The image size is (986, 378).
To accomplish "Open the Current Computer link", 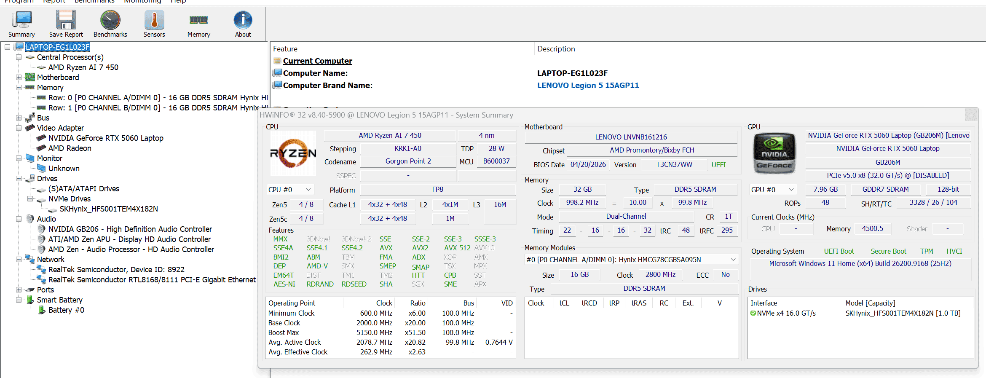I will (x=317, y=61).
